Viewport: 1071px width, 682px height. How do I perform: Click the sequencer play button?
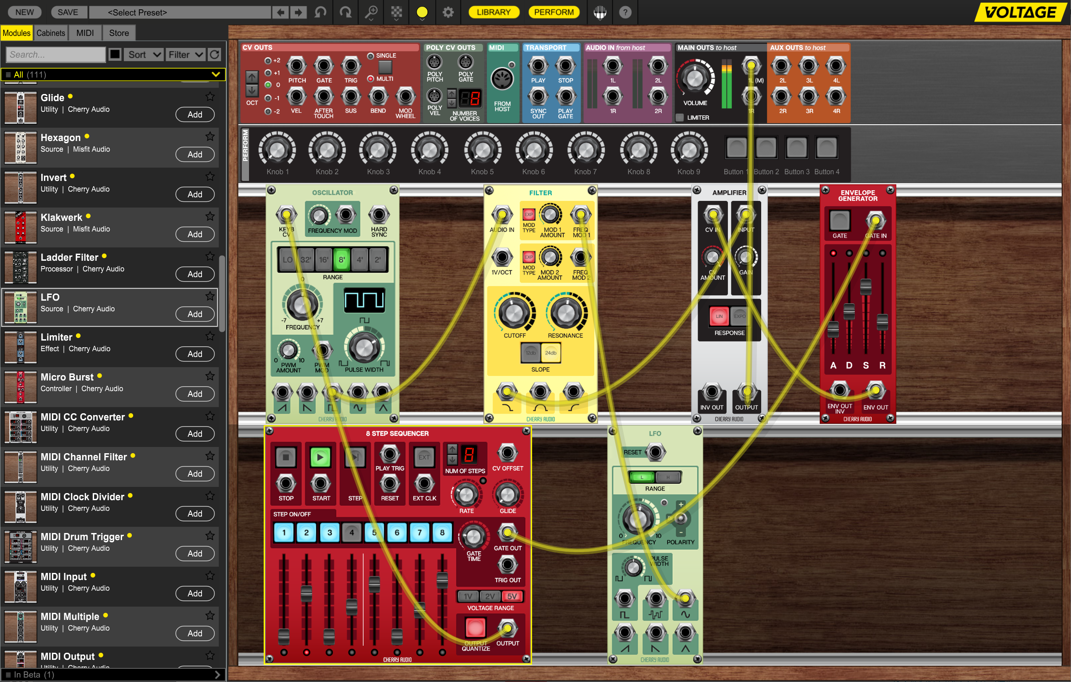click(x=320, y=457)
